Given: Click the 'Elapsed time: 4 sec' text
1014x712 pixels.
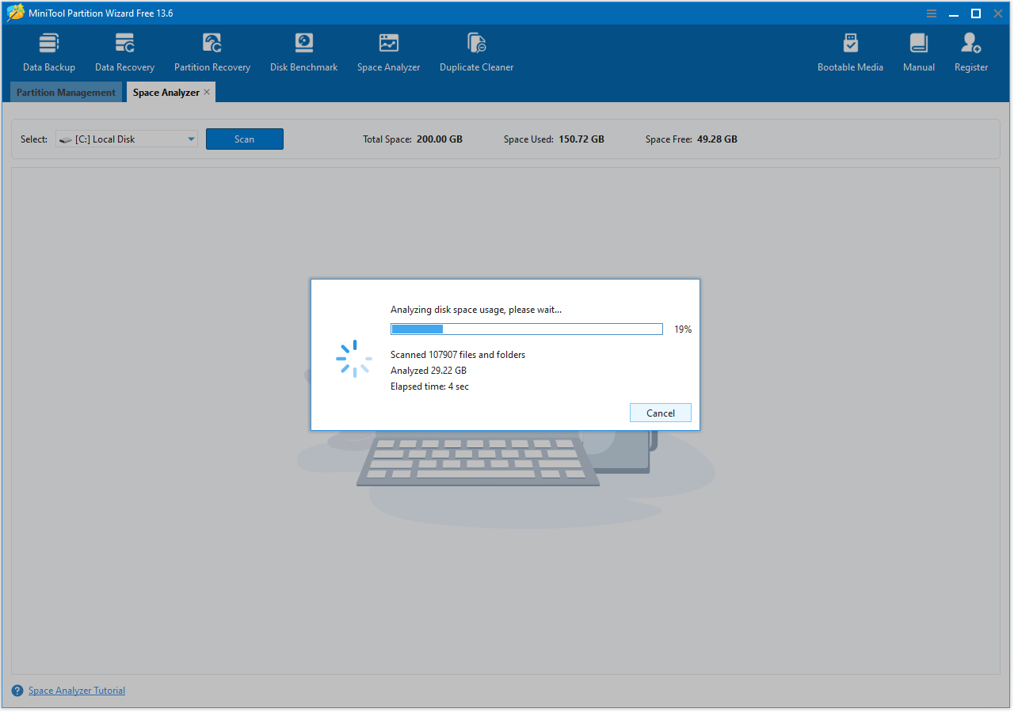Looking at the screenshot, I should pyautogui.click(x=429, y=386).
